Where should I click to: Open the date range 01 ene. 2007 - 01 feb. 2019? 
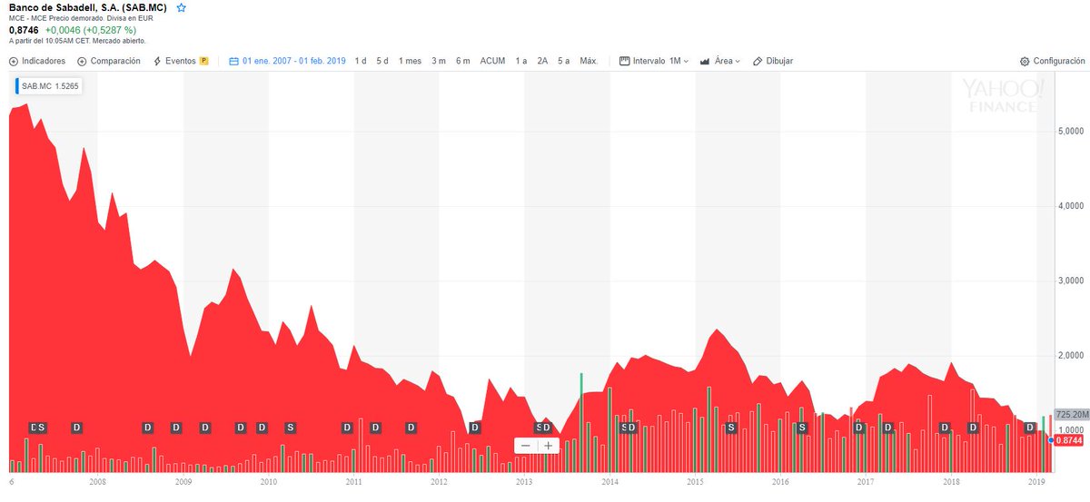(288, 61)
